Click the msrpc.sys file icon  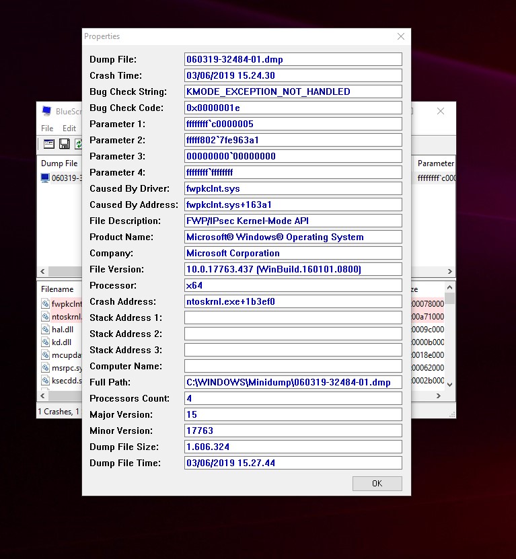tap(45, 367)
